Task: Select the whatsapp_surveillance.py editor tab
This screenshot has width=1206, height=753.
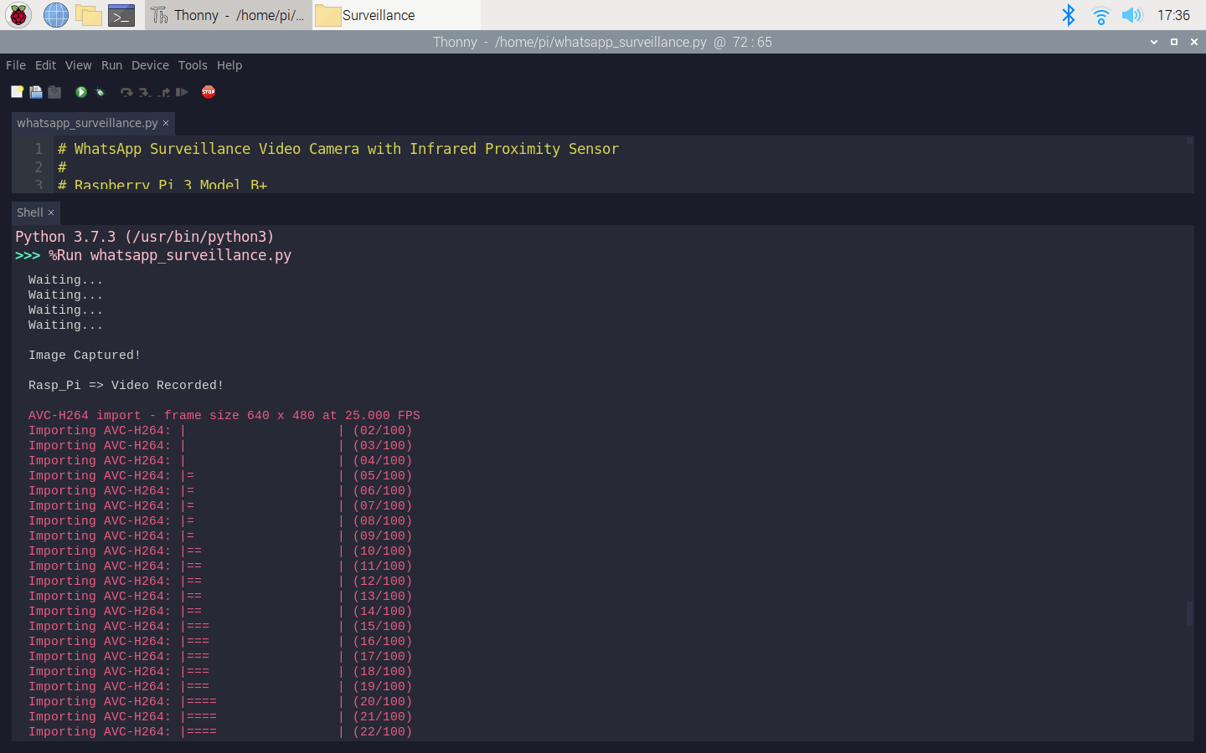Action: 87,123
